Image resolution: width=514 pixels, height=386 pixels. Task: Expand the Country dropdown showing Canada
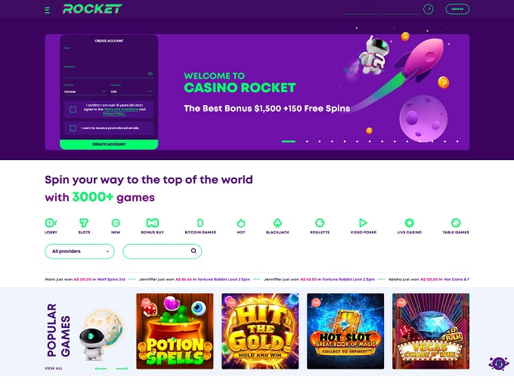tap(85, 91)
